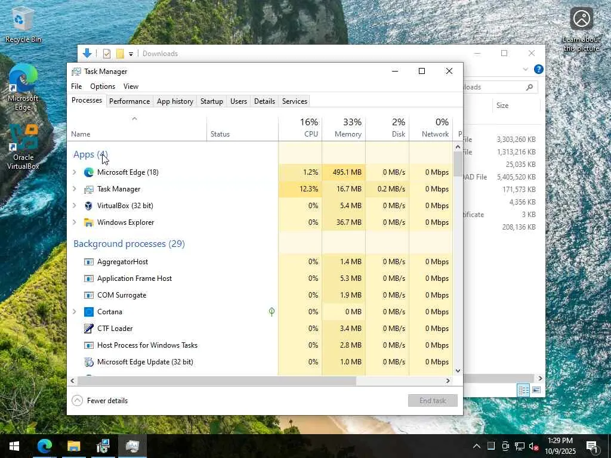The width and height of the screenshot is (611, 458).
Task: Expand the ribbon chevron in Downloads window
Action: [525, 69]
